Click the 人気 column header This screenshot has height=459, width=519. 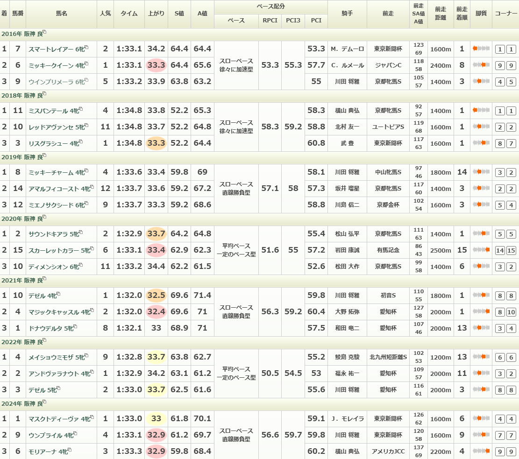(105, 14)
